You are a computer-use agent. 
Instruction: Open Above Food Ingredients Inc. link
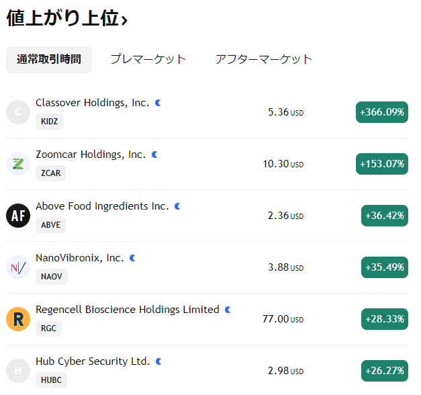[102, 206]
